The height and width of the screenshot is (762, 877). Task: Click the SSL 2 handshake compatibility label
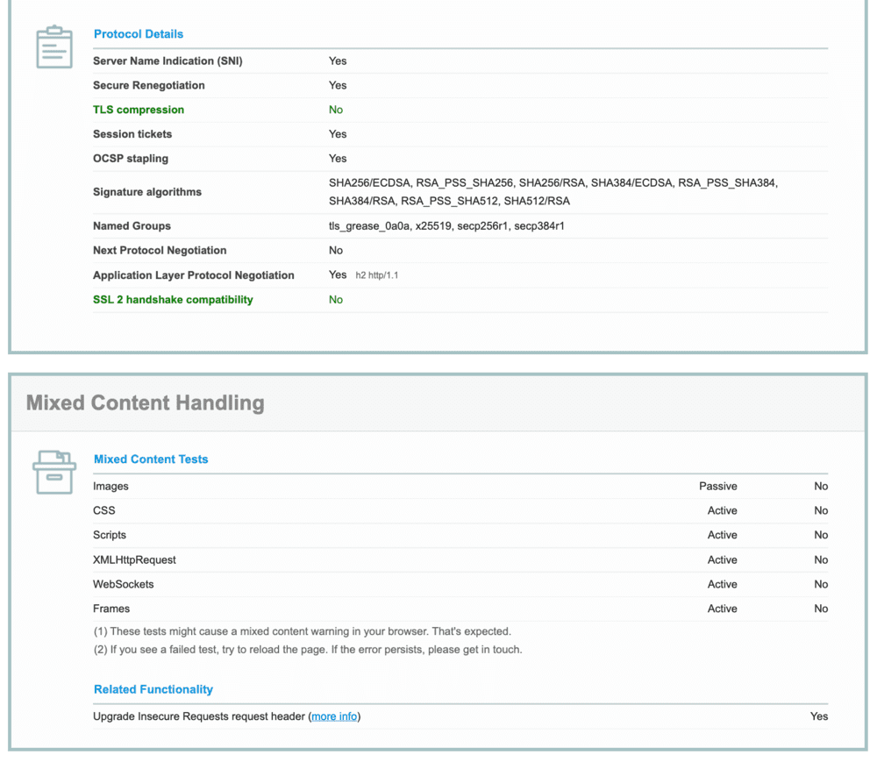pos(173,300)
